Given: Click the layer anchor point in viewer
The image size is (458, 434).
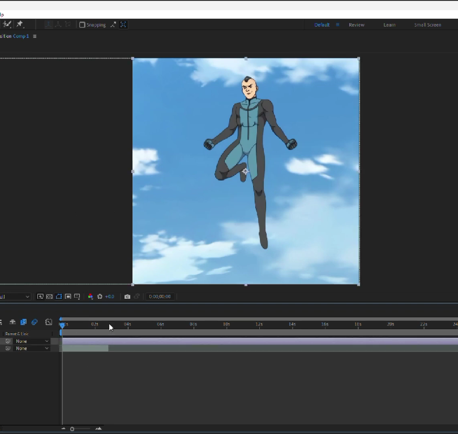Looking at the screenshot, I should (245, 171).
